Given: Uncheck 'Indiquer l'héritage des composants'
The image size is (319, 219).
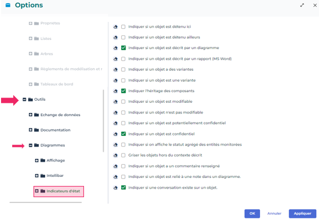Looking at the screenshot, I should tap(123, 91).
